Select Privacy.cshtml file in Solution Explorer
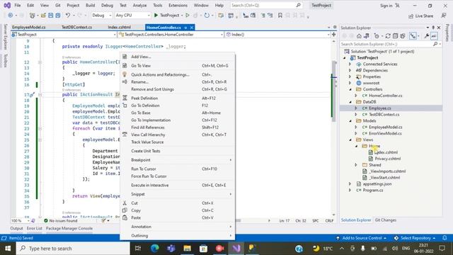Image resolution: width=453 pixels, height=255 pixels. (x=387, y=159)
